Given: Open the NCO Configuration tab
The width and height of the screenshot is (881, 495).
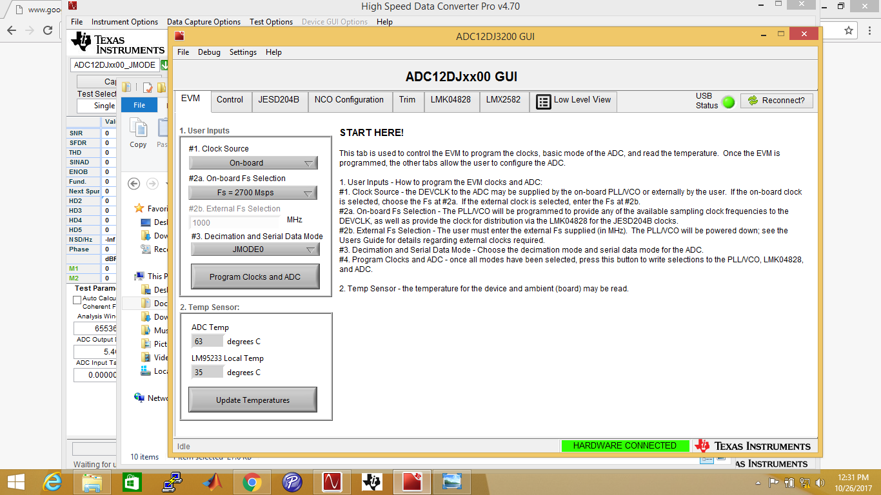Looking at the screenshot, I should tap(349, 100).
